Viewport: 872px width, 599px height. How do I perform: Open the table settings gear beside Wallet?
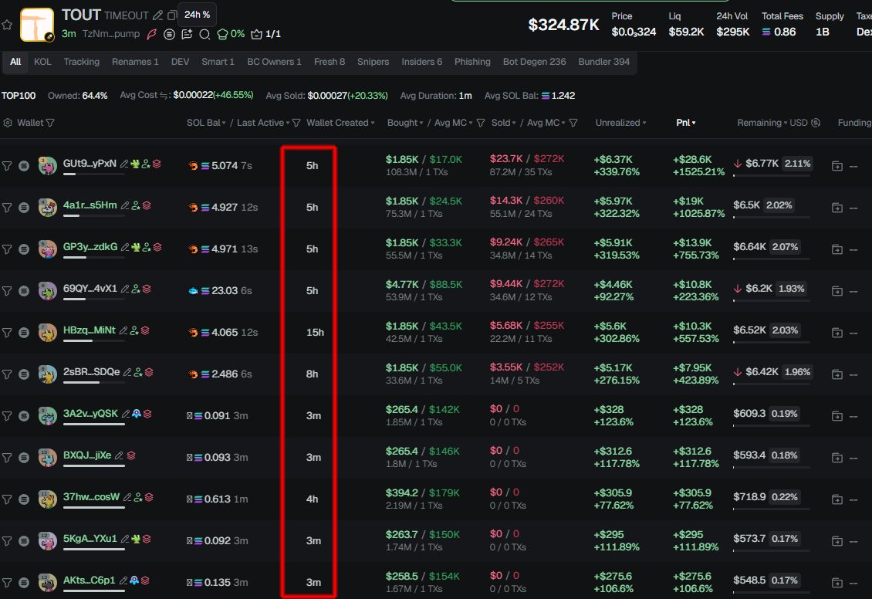[x=8, y=123]
